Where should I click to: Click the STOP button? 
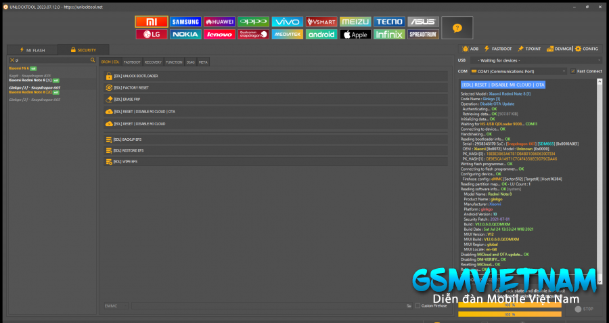tap(584, 309)
